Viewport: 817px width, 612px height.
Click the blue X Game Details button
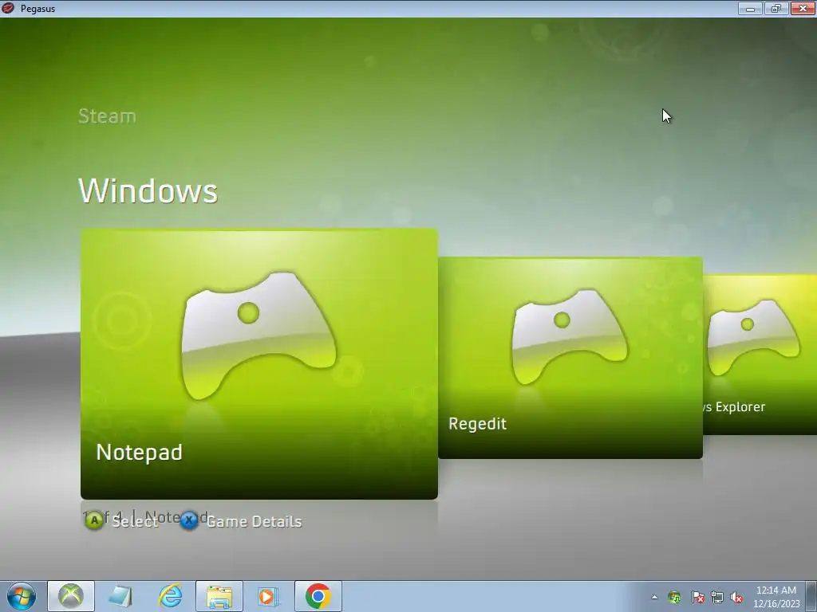[x=189, y=520]
